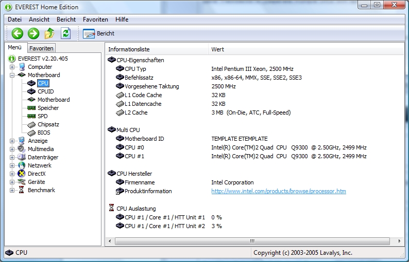Click the CPU Auslastung hourglass icon
This screenshot has height=262, width=409.
click(111, 208)
